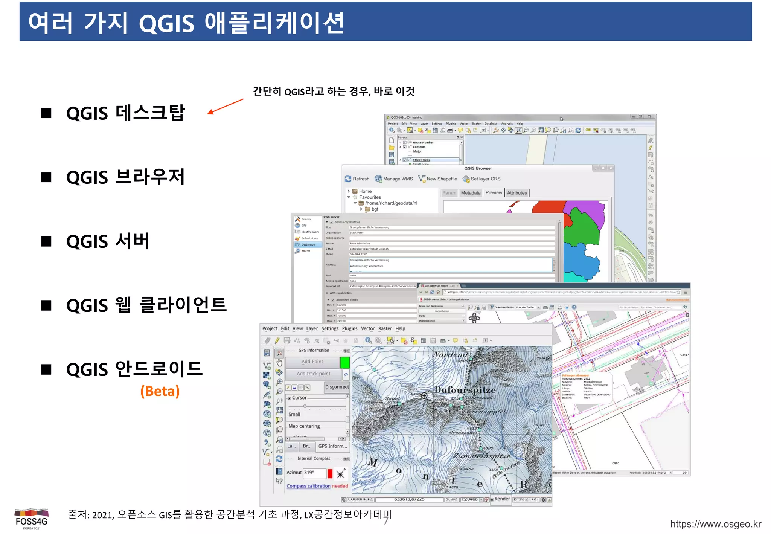Viewport: 771px width, 534px height.
Task: Click the Refresh icon in QGIS Browser
Action: pyautogui.click(x=348, y=179)
